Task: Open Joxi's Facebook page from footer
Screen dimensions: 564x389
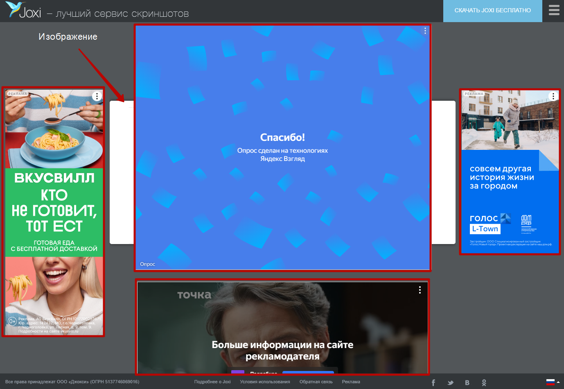Action: click(x=433, y=382)
